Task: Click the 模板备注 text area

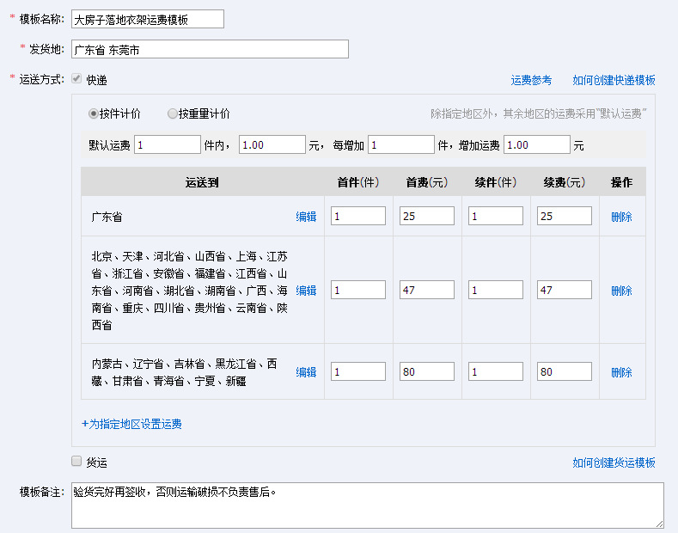Action: coord(367,505)
